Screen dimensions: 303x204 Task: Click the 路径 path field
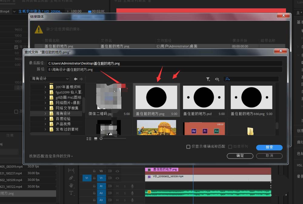point(165,70)
